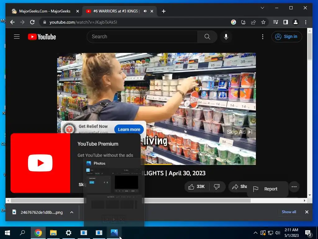Click the address bar URL
Image resolution: width=318 pixels, height=239 pixels.
[x=83, y=22]
